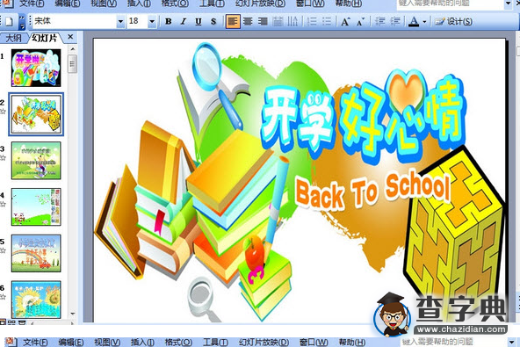Select slide 6 thumbnail
This screenshot has height=347, width=520.
[36, 300]
